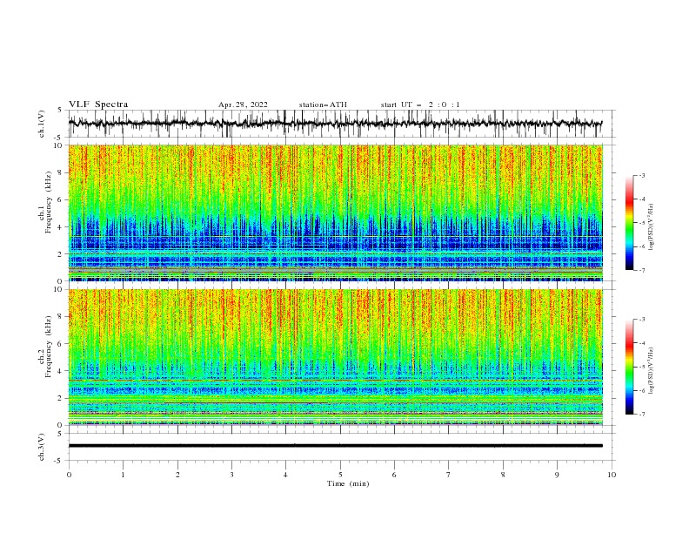Viewport: 689px width, 533px height.
Task: Click the "4" kHz tick on ch.1 frequency axis
Action: click(x=61, y=227)
